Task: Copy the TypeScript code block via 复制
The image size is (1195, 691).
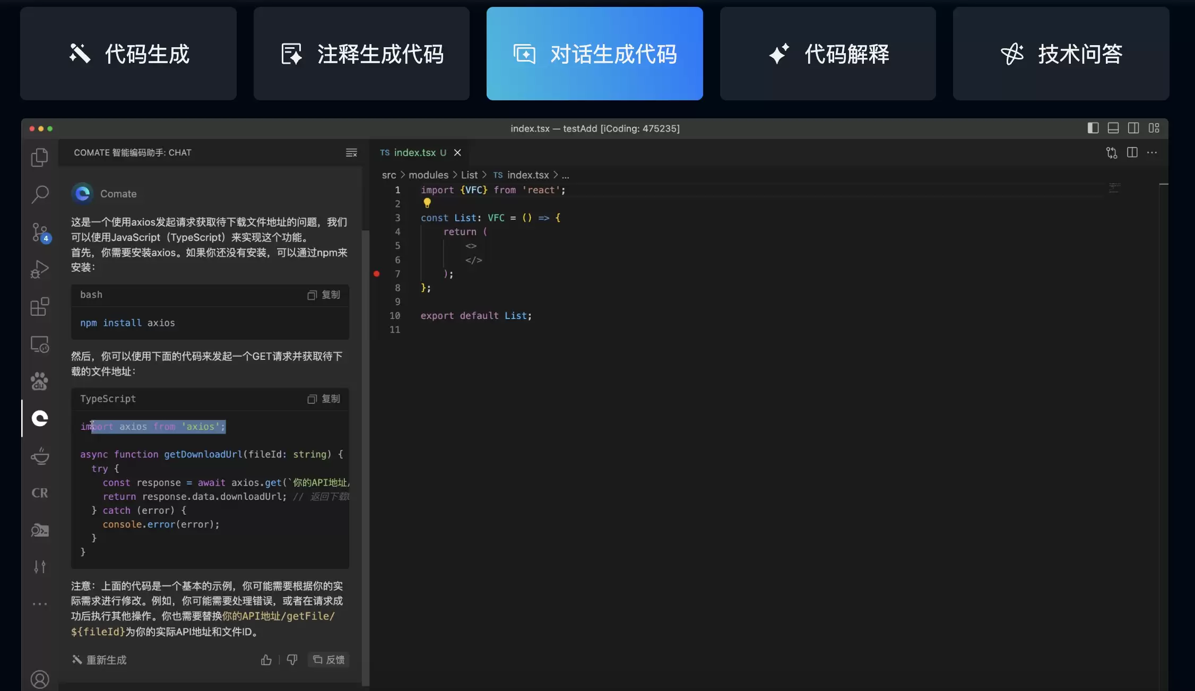Action: click(324, 399)
